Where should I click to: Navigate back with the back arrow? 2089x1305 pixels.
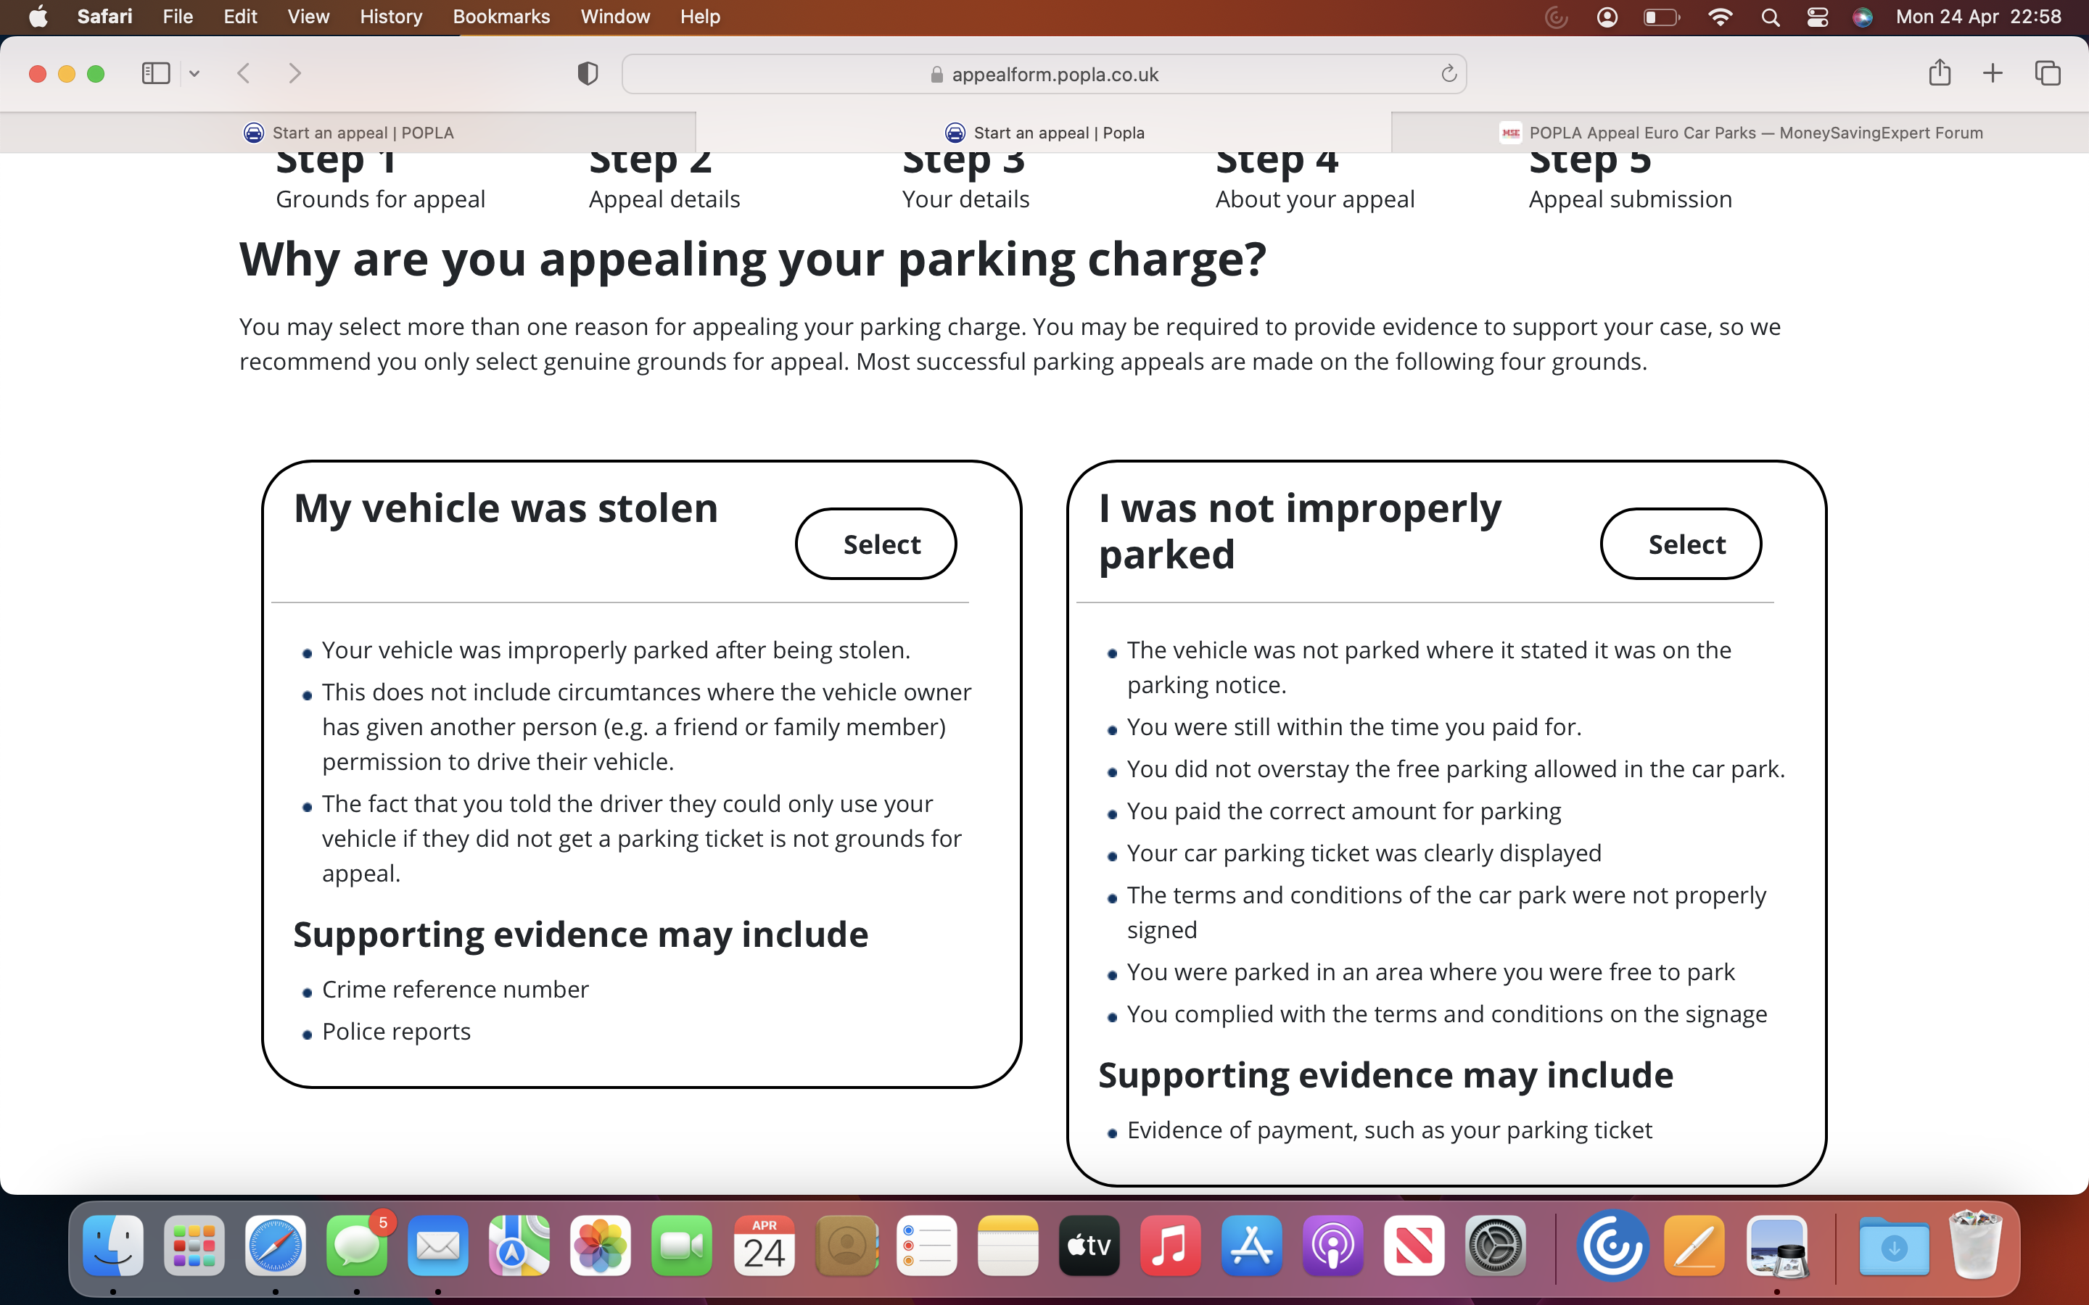(x=244, y=73)
